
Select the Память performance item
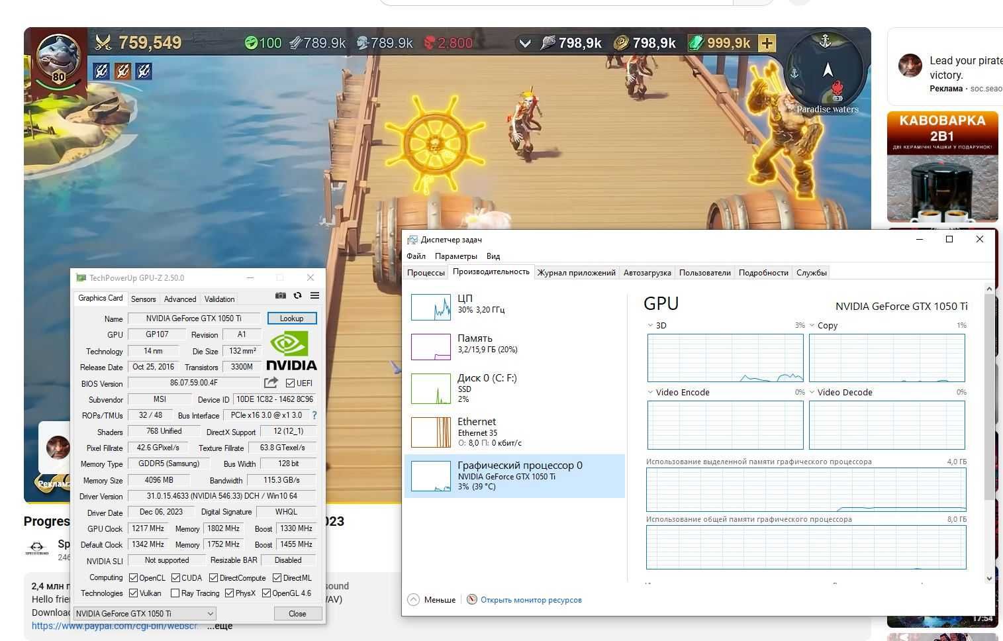[514, 347]
